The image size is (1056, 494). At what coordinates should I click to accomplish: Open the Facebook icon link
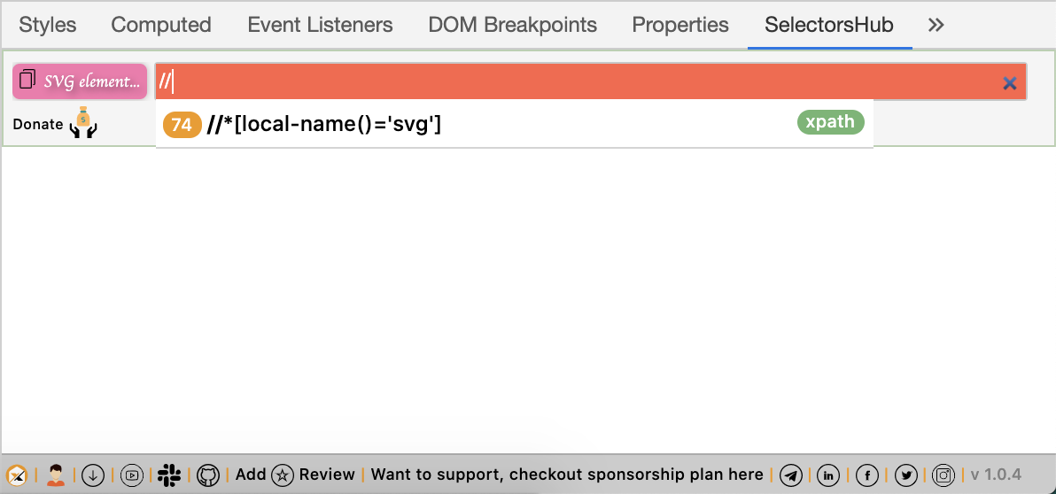click(867, 475)
